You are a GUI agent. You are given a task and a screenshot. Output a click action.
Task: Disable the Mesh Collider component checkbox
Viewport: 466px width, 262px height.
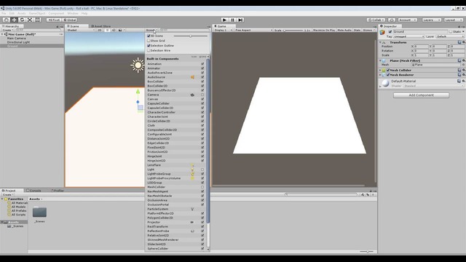pyautogui.click(x=388, y=71)
